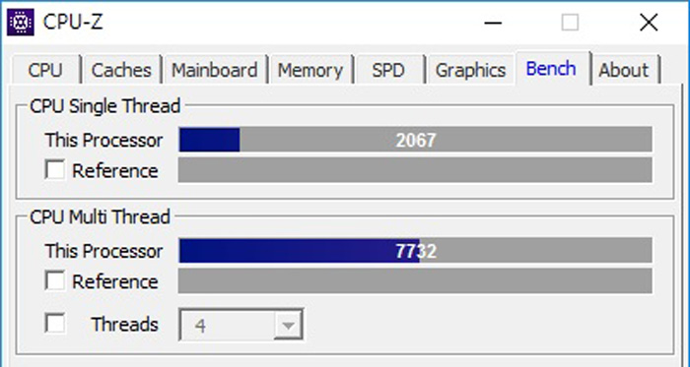Open the Caches tab
This screenshot has width=690, height=367.
[x=122, y=70]
